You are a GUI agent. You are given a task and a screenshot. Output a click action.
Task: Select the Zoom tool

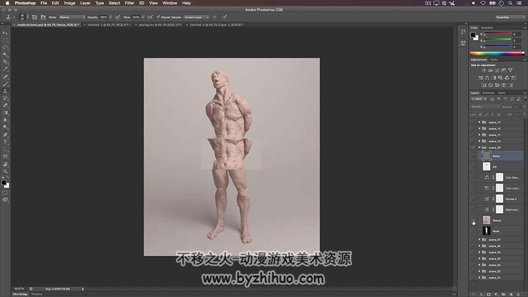point(5,171)
